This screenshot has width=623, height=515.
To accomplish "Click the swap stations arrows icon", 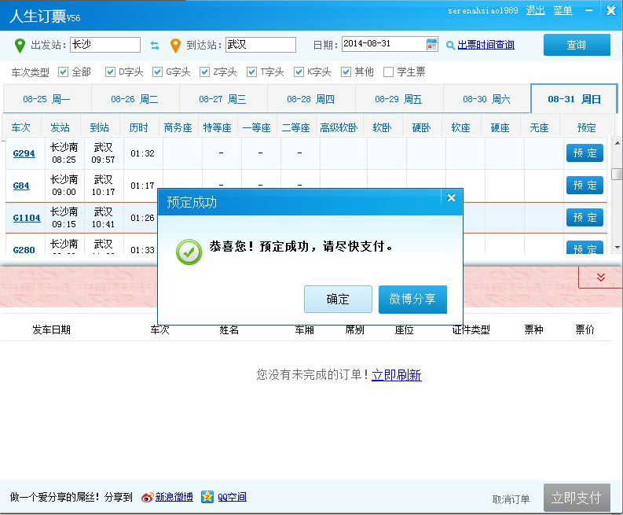I will click(x=155, y=46).
